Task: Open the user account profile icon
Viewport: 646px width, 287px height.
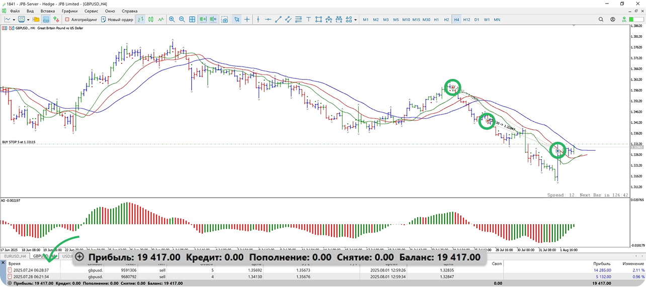Action: tap(612, 20)
